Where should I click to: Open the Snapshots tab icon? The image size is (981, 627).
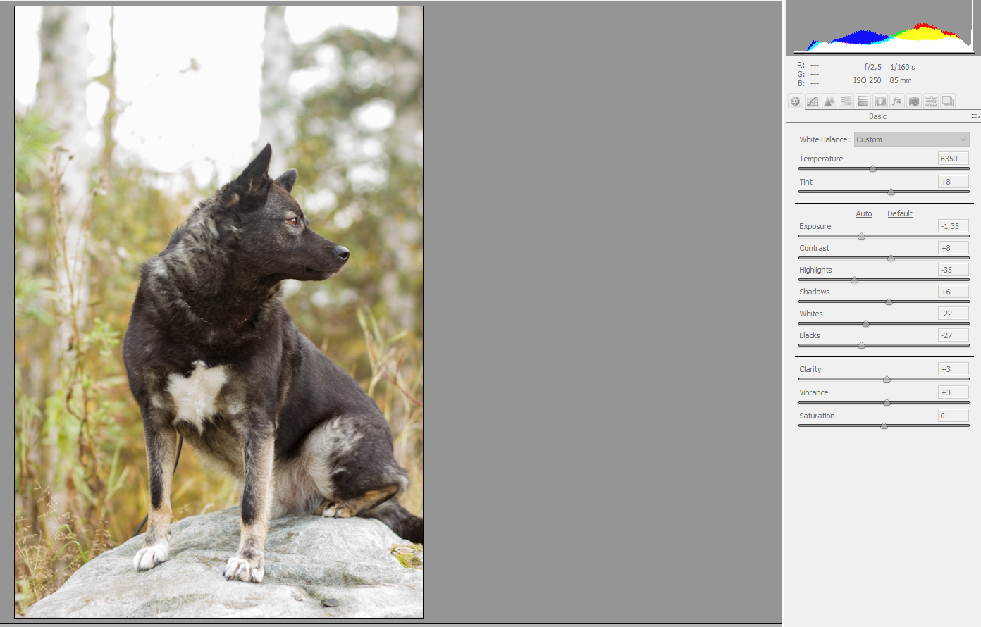coord(948,101)
